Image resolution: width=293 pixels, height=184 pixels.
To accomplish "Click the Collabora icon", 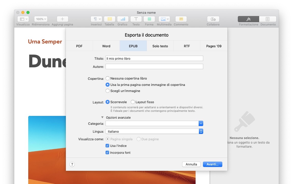I will coord(213,19).
